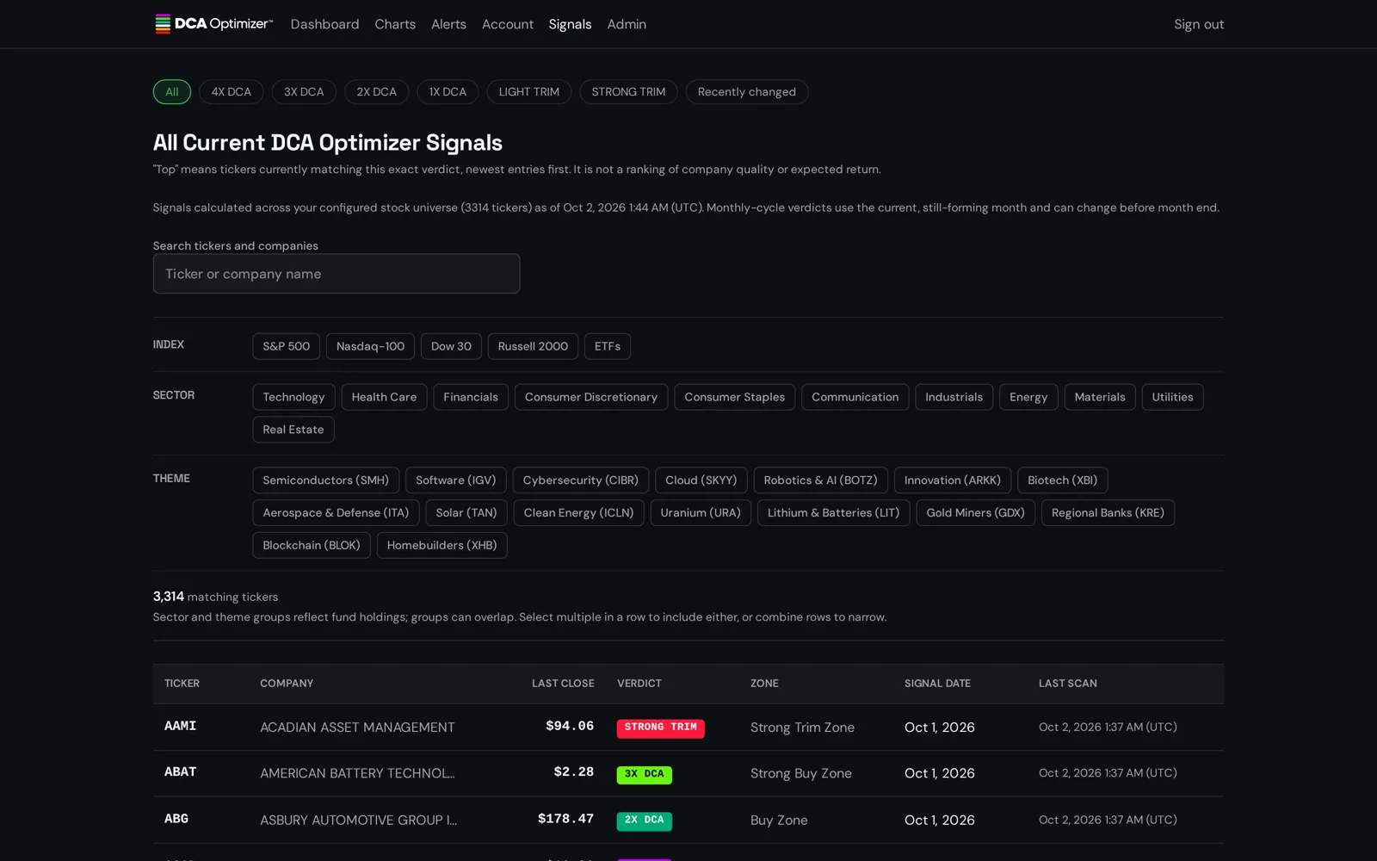Select the Consumer Discretionary sector filter
The image size is (1377, 861).
pyautogui.click(x=591, y=397)
